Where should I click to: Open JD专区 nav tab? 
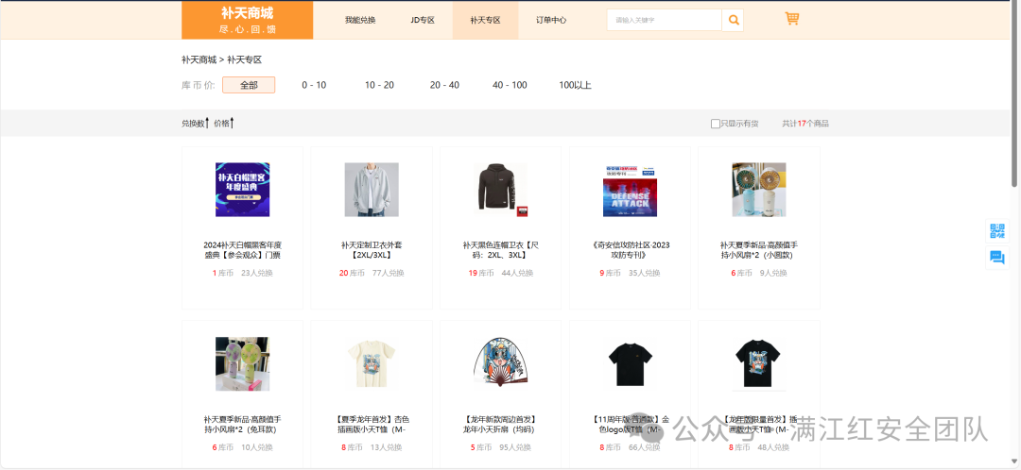pyautogui.click(x=422, y=20)
